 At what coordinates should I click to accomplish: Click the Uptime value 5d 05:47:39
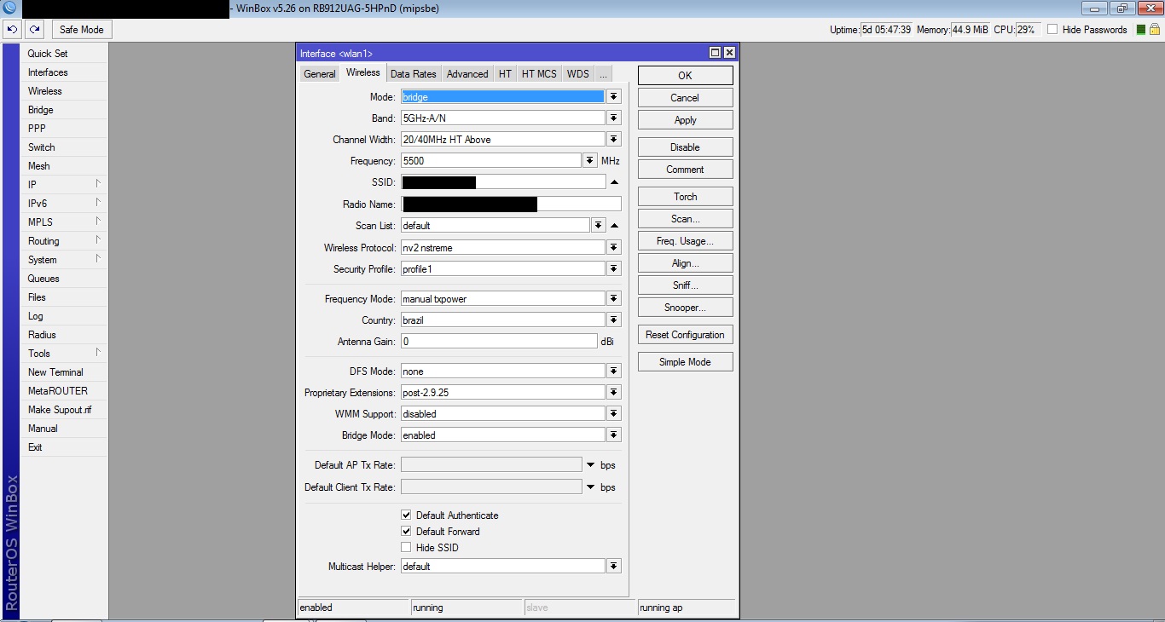[x=887, y=30]
